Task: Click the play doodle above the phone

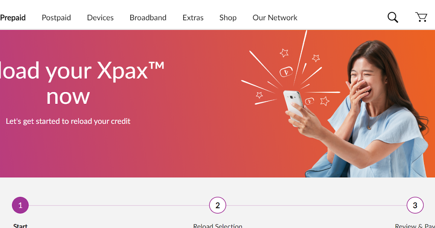Action: [x=286, y=72]
